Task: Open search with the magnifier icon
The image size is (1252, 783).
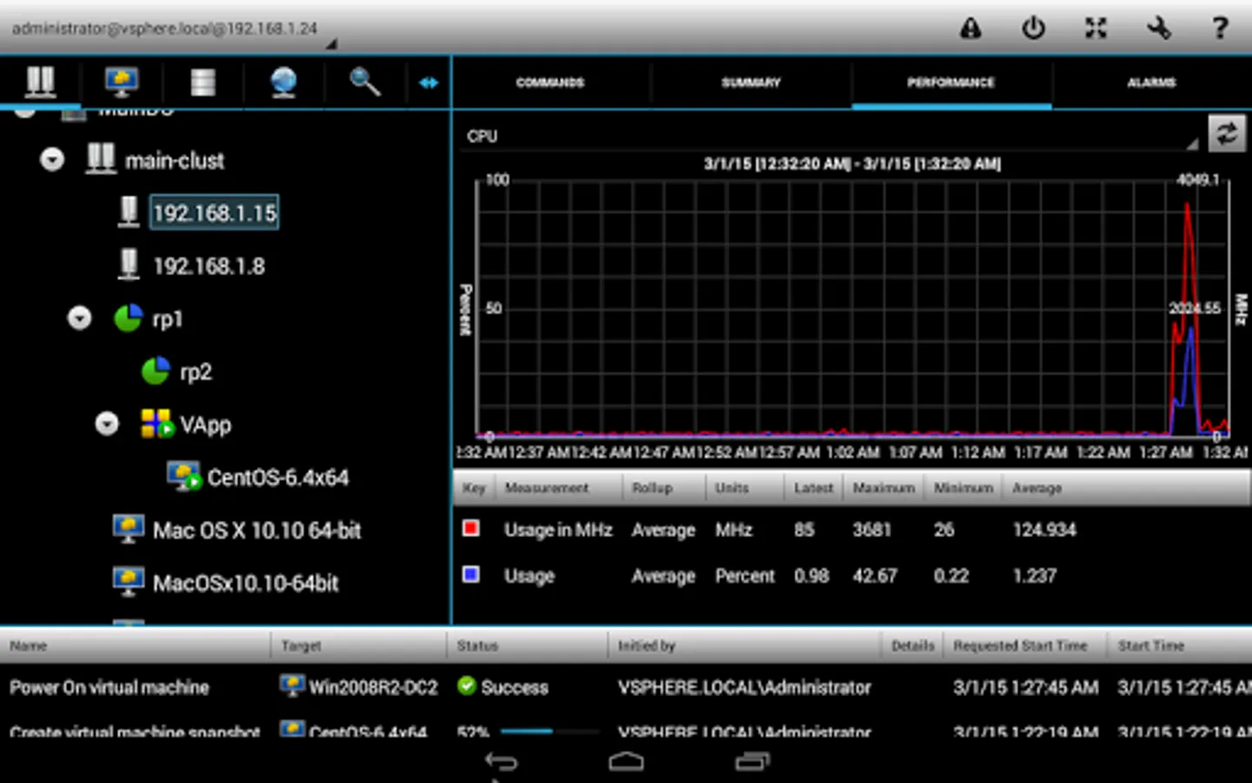Action: tap(364, 83)
